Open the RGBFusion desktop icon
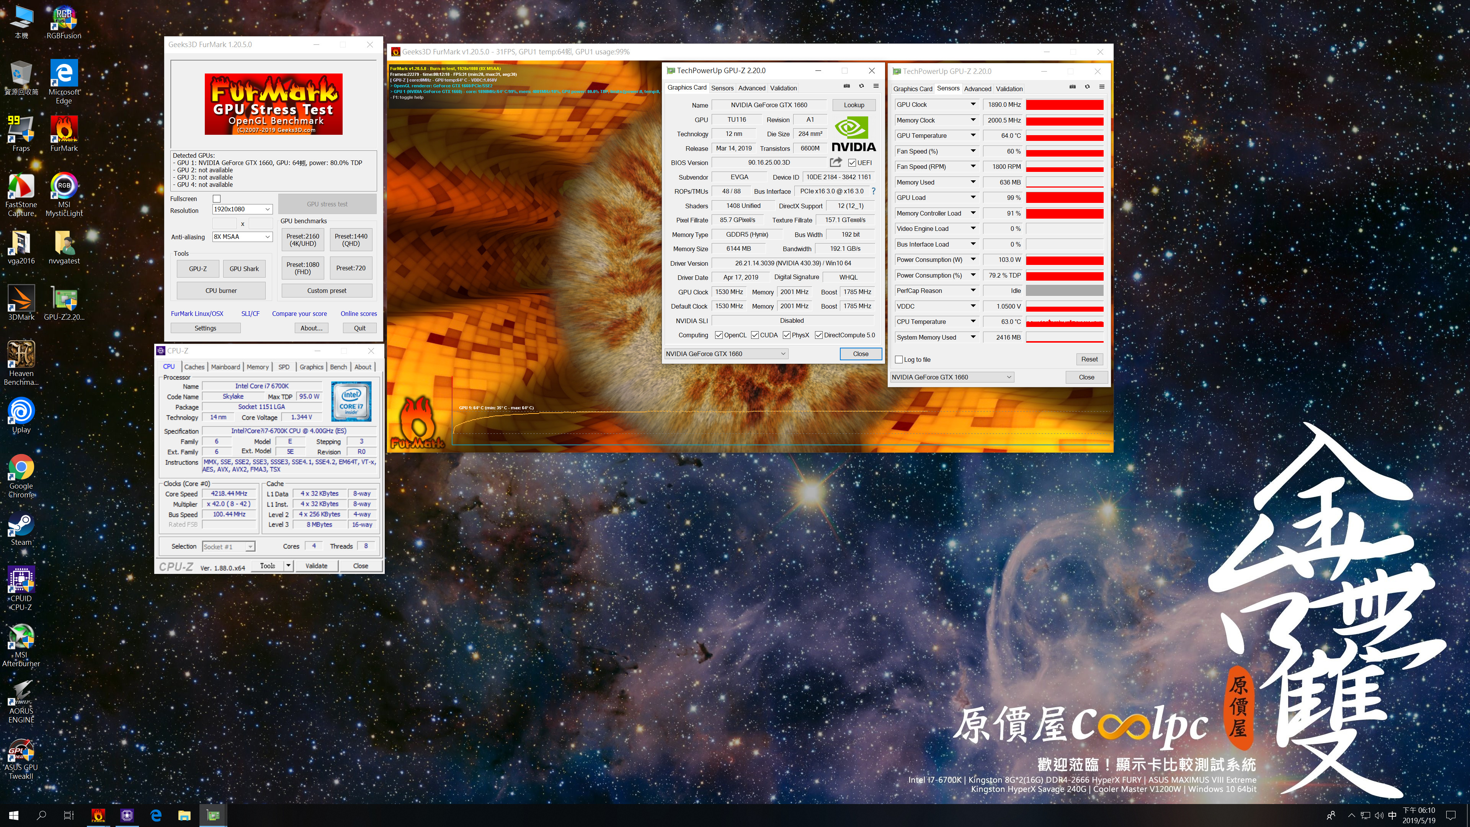 tap(64, 22)
